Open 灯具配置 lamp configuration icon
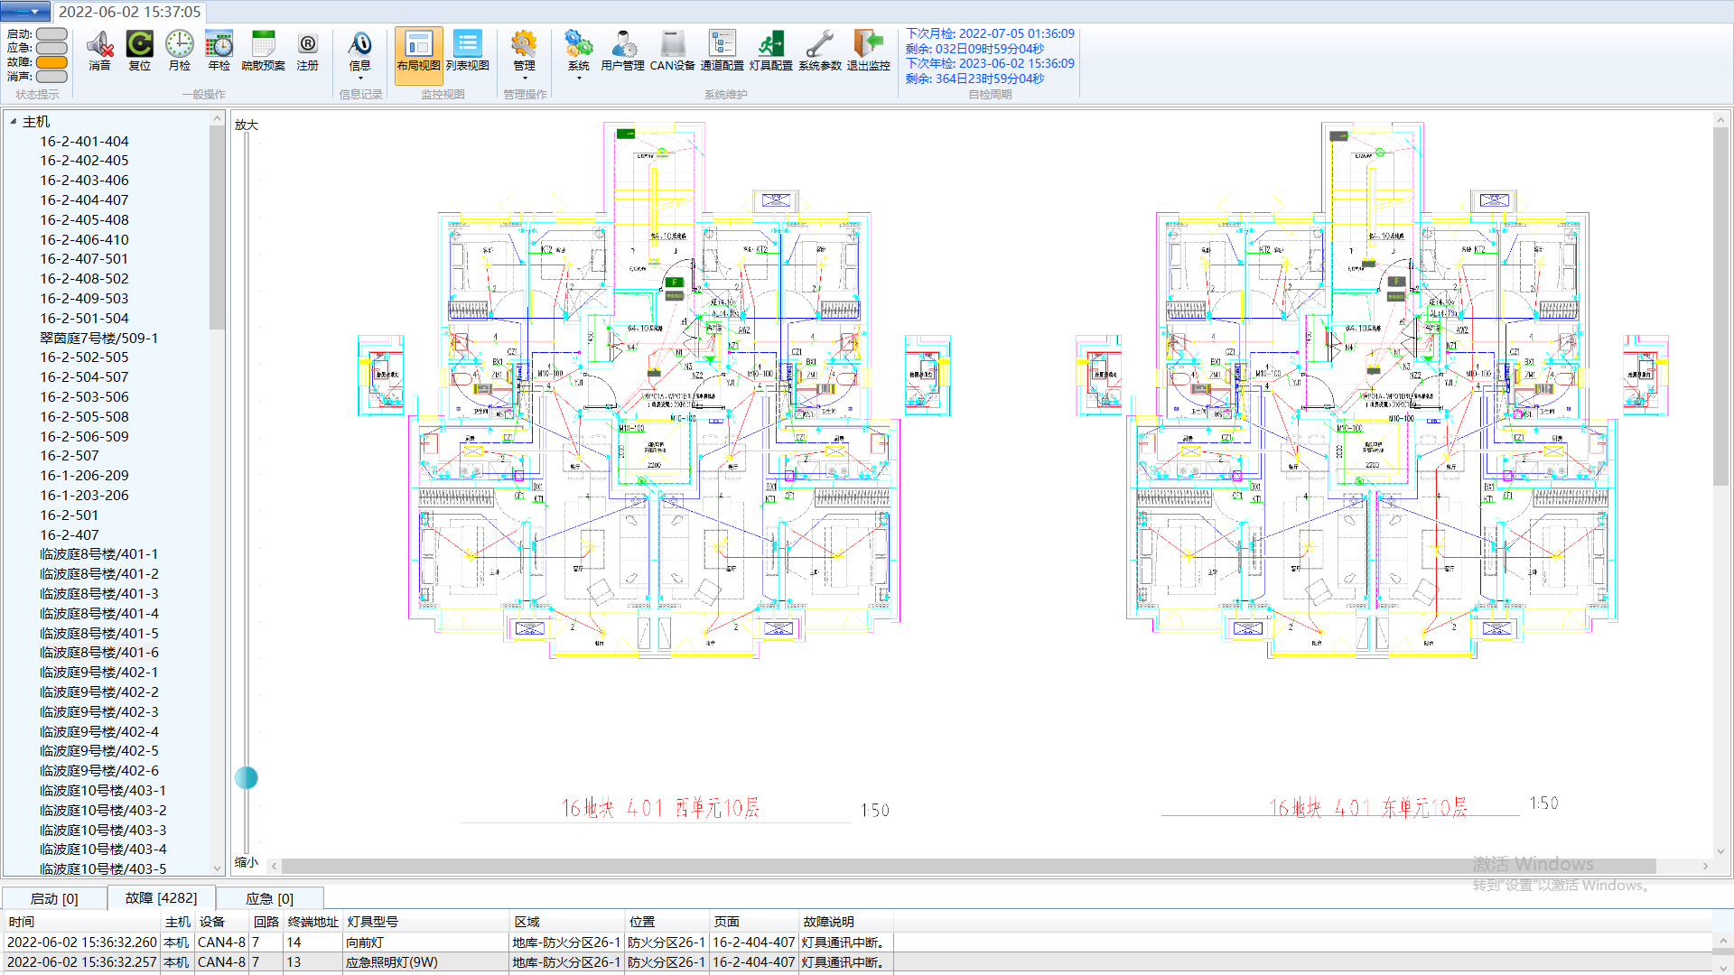Viewport: 1734px width, 975px height. pos(770,51)
